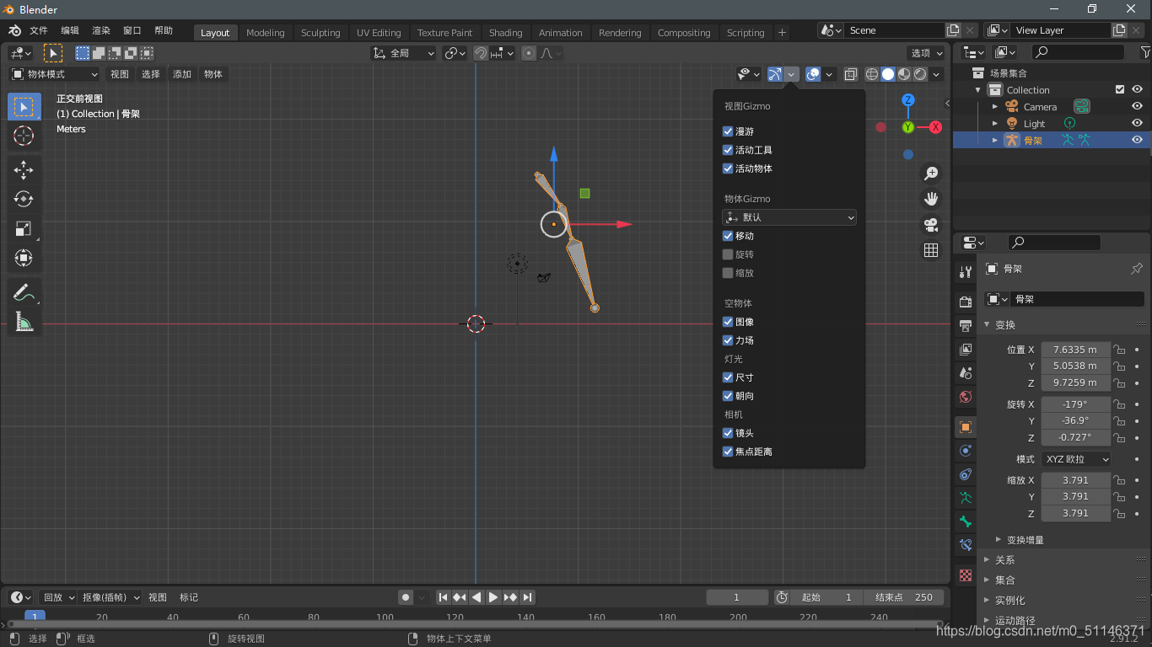The width and height of the screenshot is (1152, 647).
Task: Disable the 移动 object gizmo checkbox
Action: click(x=727, y=236)
